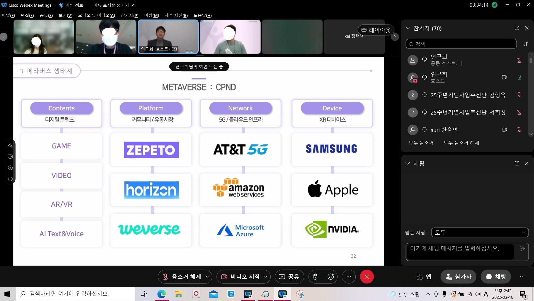
Task: Zoom out on the shared screen
Action: [x=10, y=179]
